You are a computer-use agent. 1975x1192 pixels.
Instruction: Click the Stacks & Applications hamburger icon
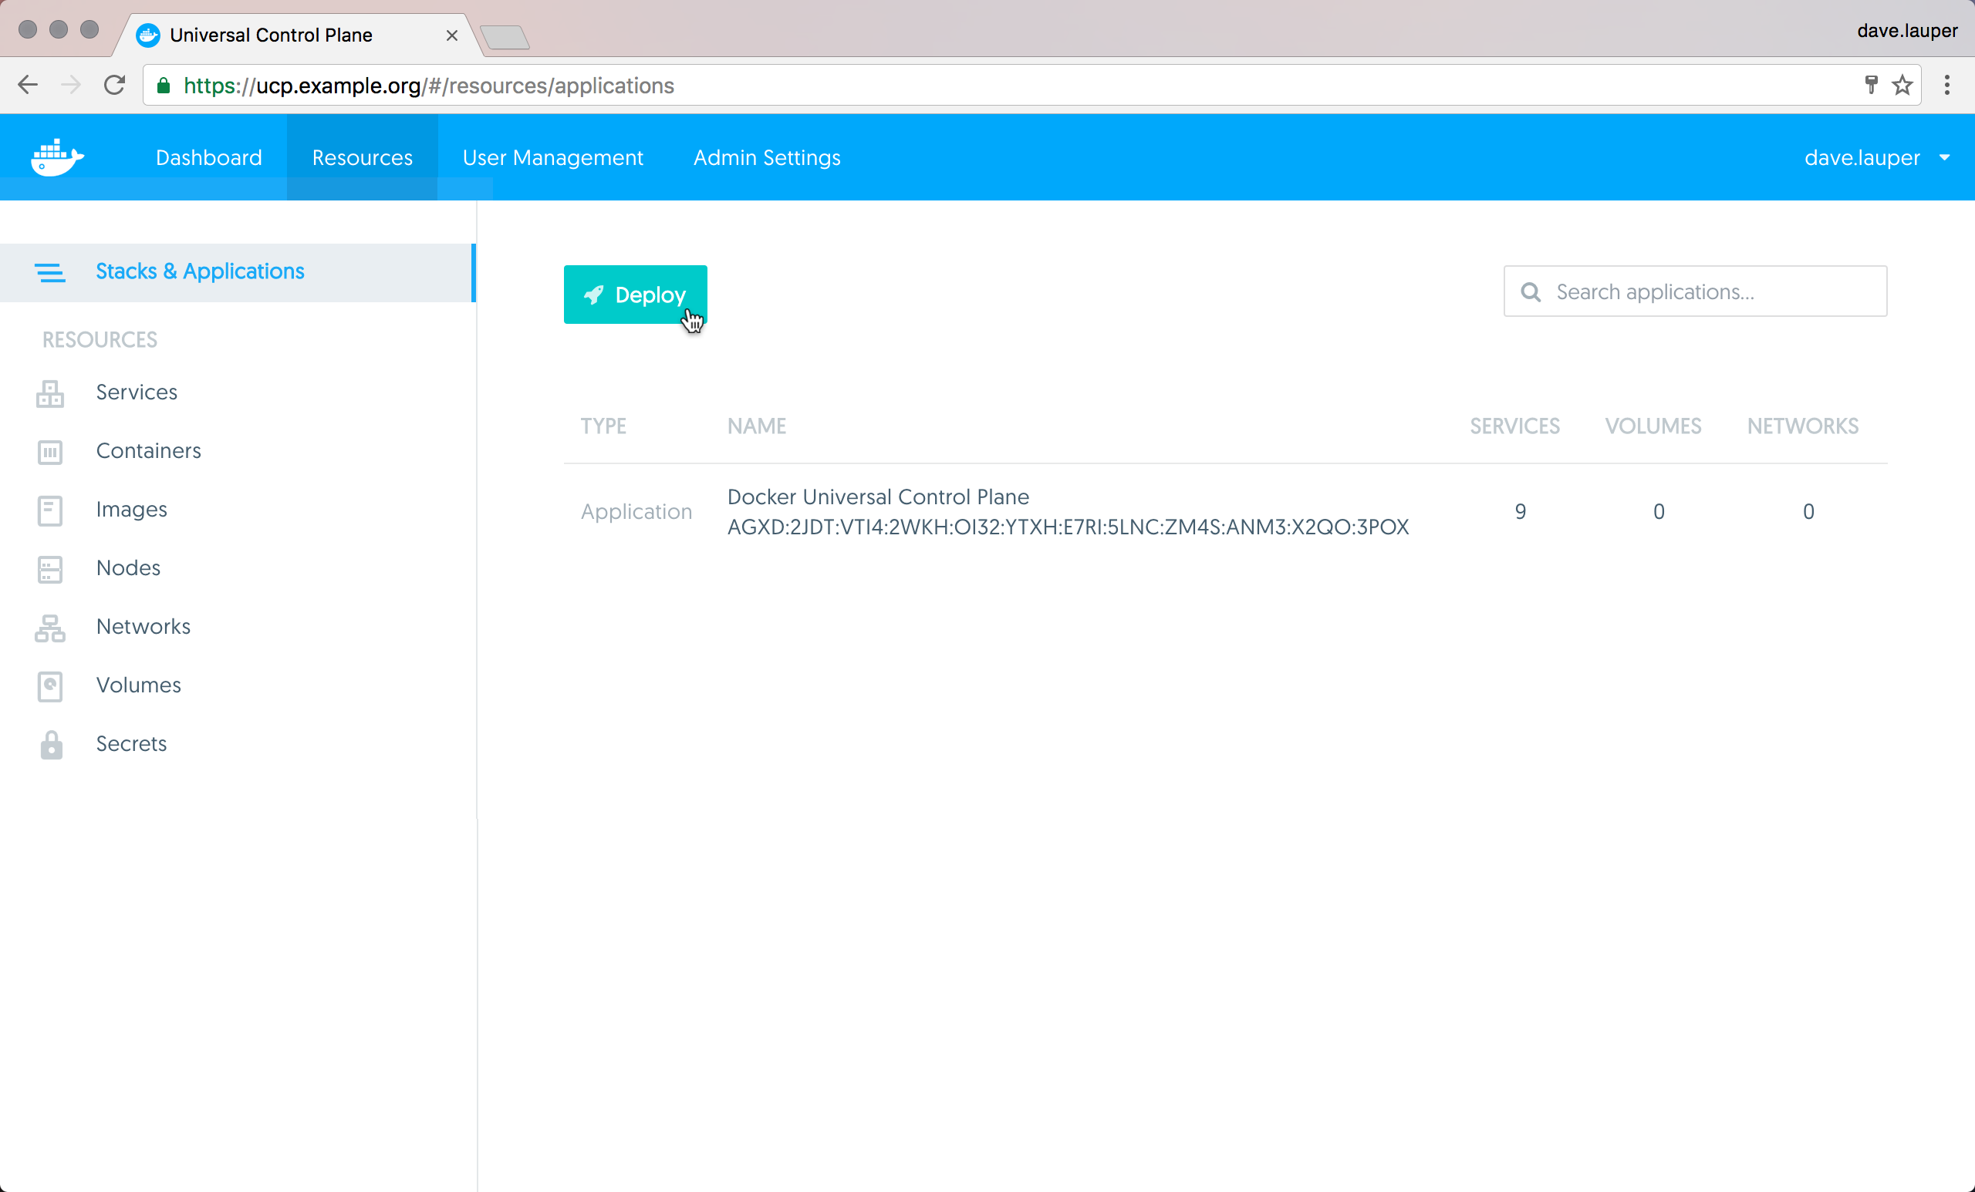pyautogui.click(x=49, y=272)
